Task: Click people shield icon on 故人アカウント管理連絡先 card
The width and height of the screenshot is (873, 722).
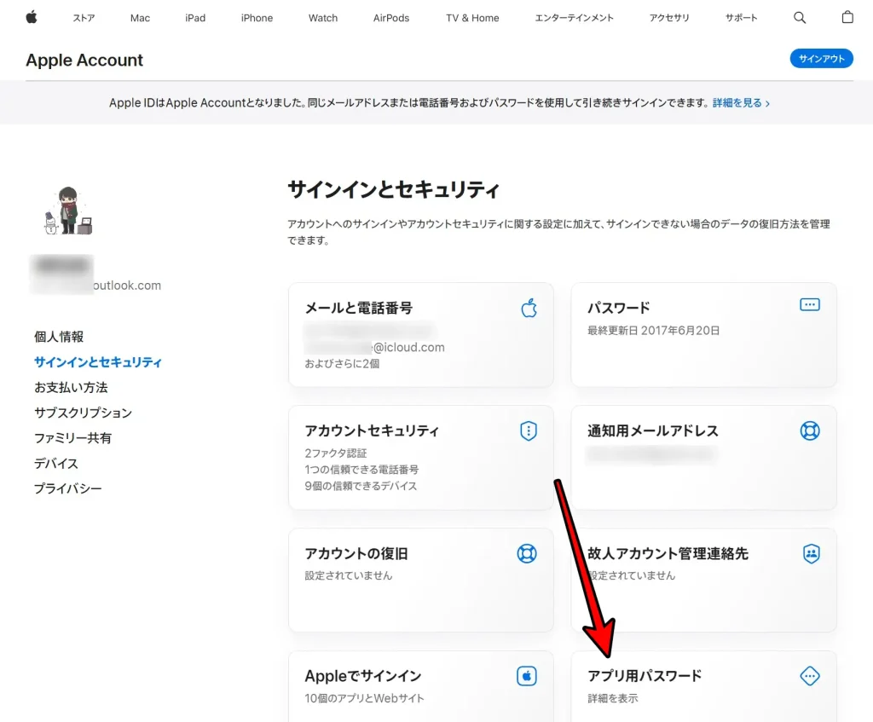Action: pyautogui.click(x=812, y=553)
